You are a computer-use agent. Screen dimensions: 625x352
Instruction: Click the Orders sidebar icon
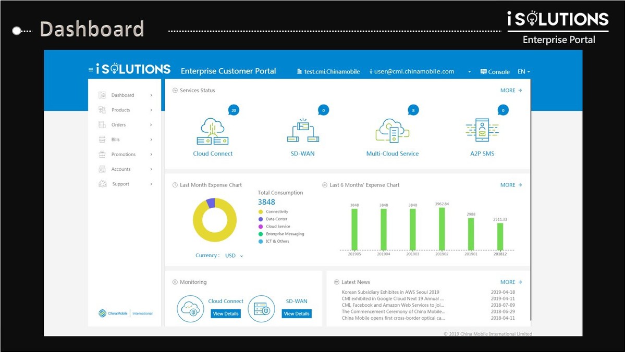(x=102, y=124)
